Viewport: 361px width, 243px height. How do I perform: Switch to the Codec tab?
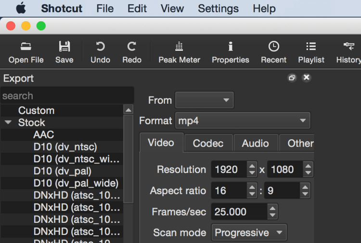click(x=208, y=143)
